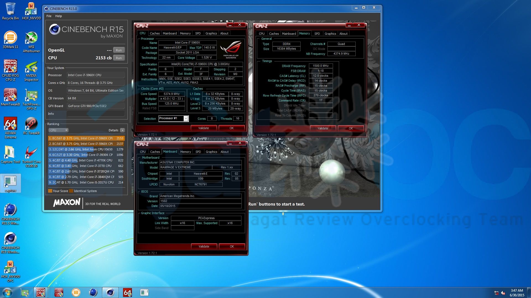This screenshot has height=298, width=531.
Task: Open TurboV Core V1.00.30 desktop icon
Action: tap(31, 157)
